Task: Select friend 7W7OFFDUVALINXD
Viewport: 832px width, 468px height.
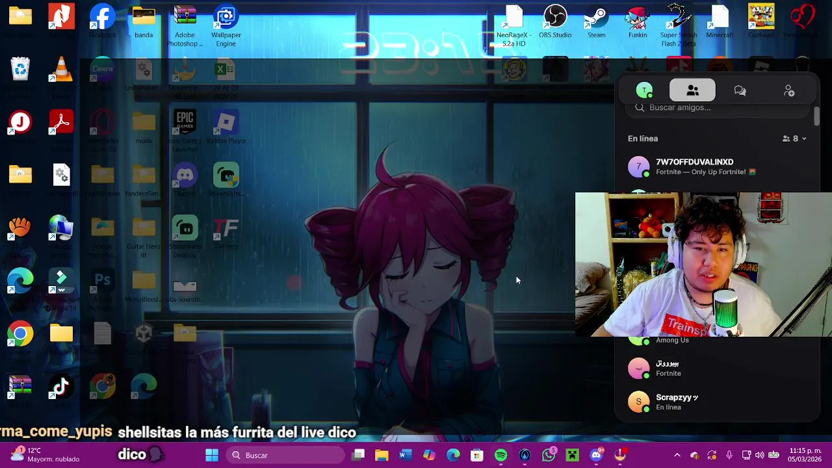Action: 718,166
